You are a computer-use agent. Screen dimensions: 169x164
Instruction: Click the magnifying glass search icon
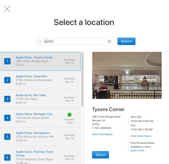point(40,41)
